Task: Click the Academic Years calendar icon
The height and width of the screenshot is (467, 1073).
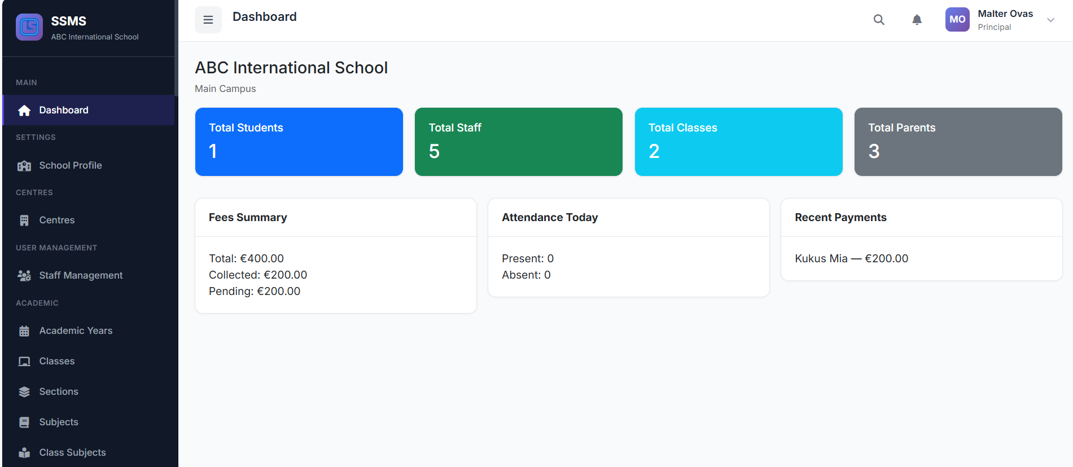Action: 24,331
